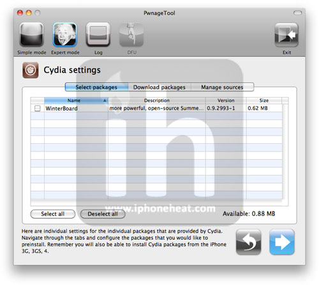This screenshot has height=285, width=319.
Task: Switch to Simple mode
Action: 31,35
